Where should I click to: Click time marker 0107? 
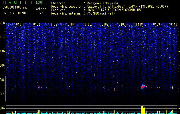tap(122, 25)
